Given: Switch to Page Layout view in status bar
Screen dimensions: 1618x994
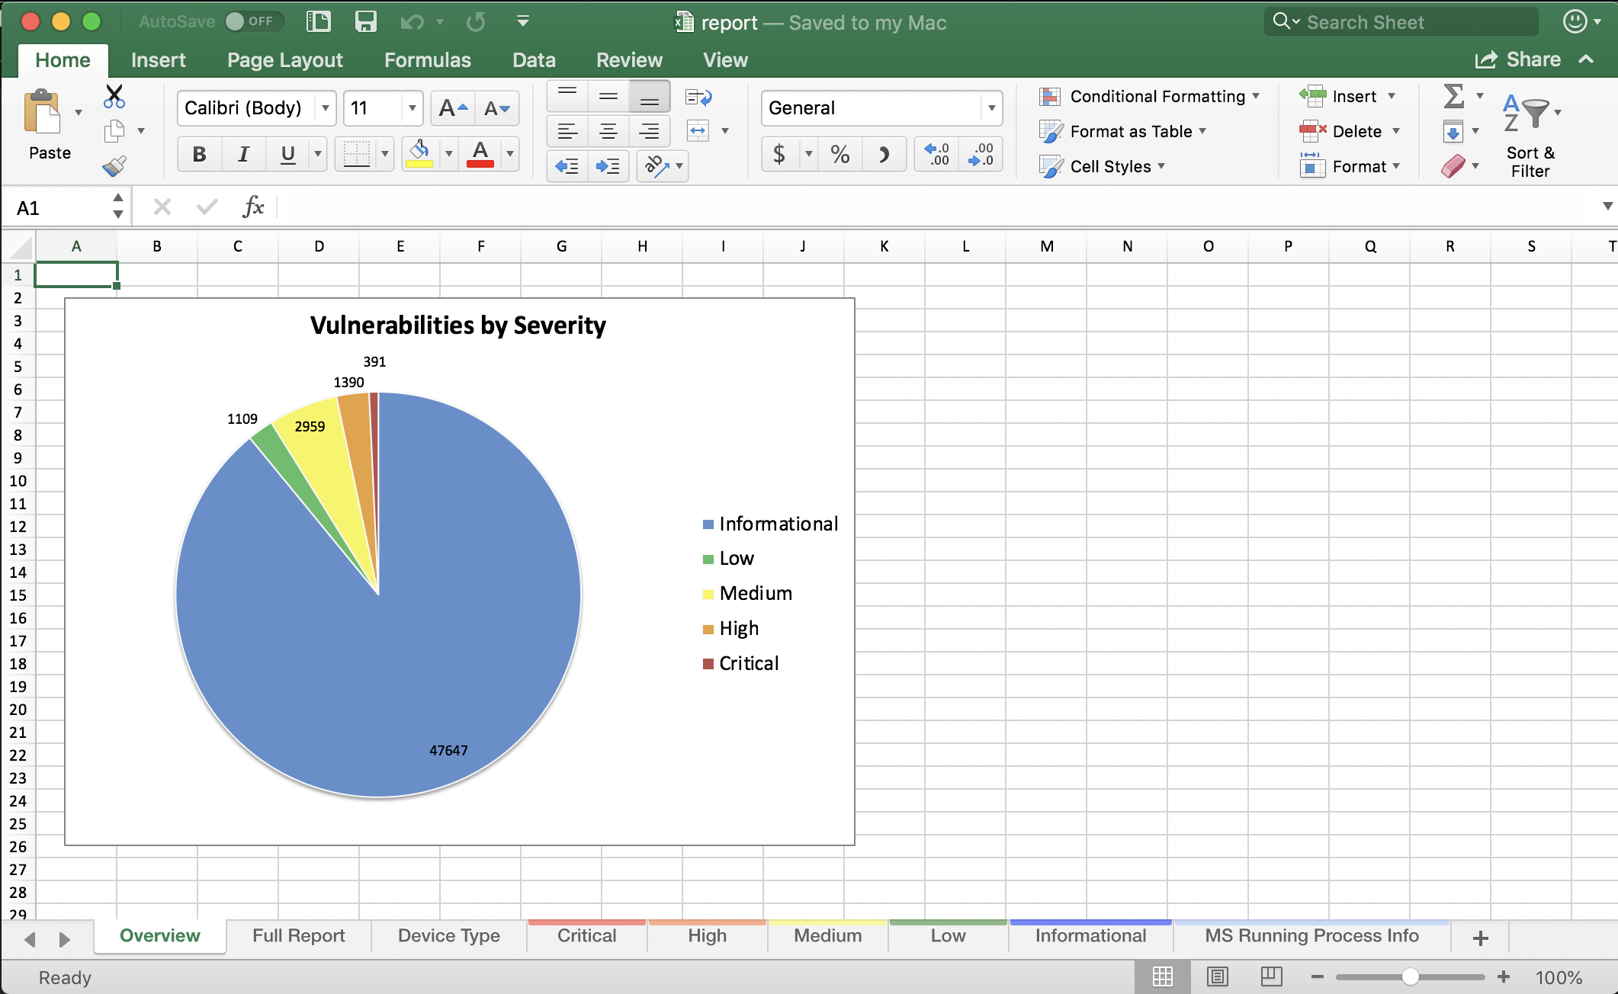Looking at the screenshot, I should click(x=1218, y=976).
